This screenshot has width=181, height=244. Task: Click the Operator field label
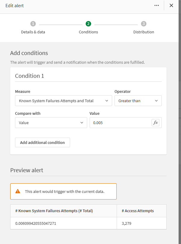(x=123, y=91)
